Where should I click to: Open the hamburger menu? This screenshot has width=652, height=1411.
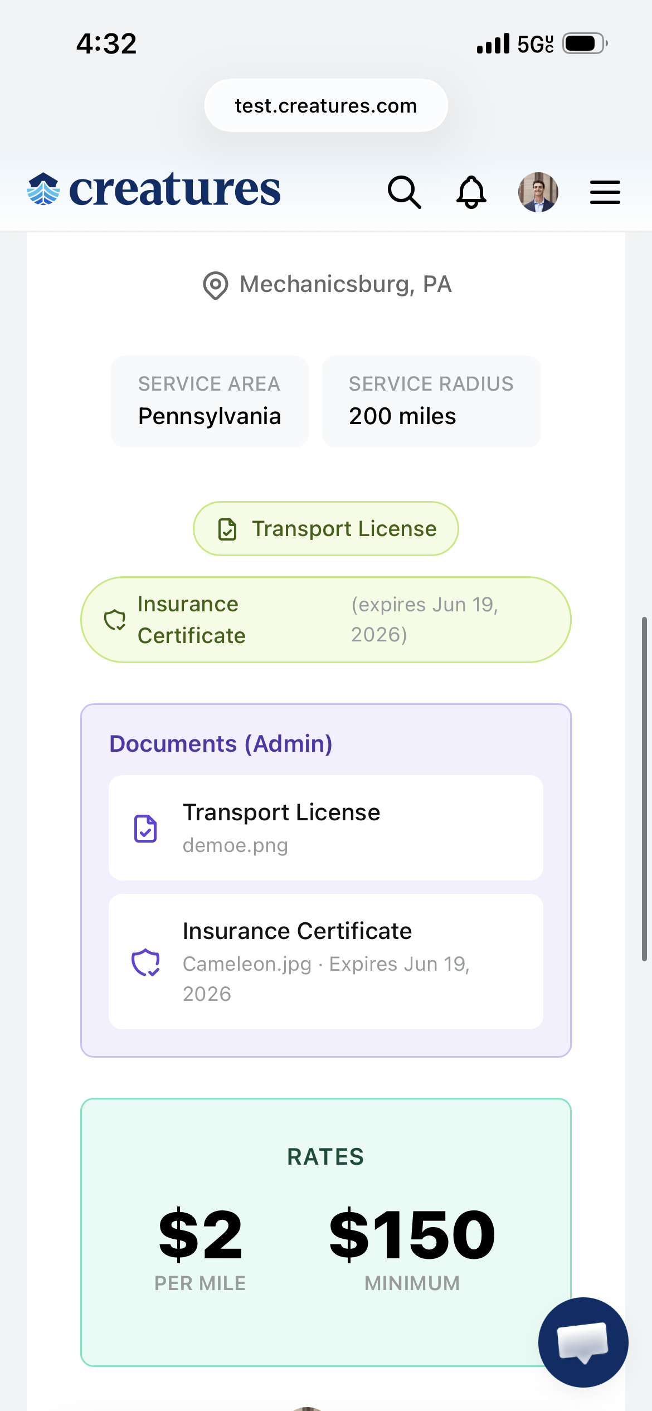[x=605, y=192]
